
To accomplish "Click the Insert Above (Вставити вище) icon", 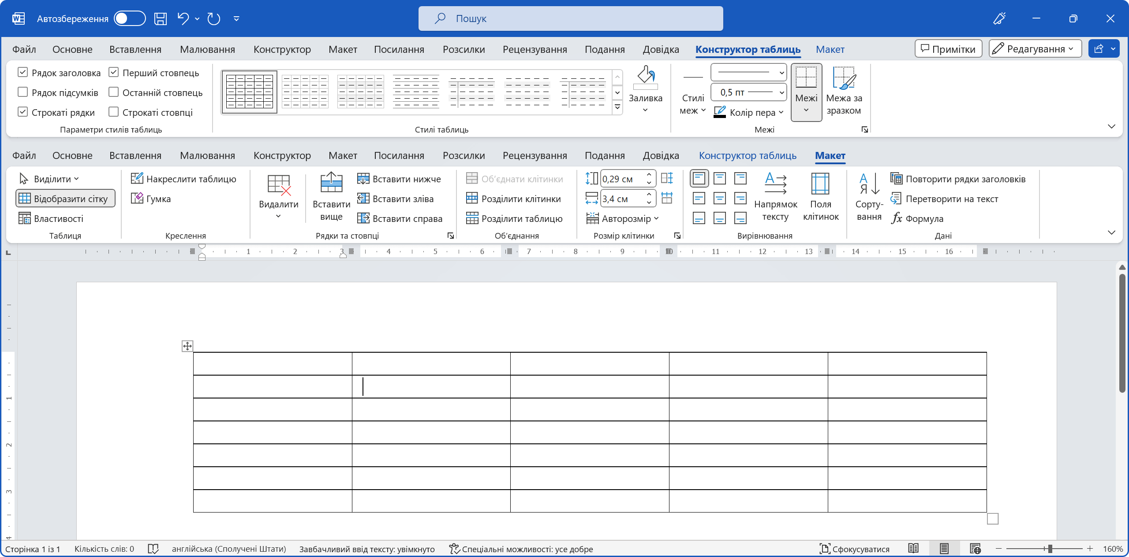I will [x=331, y=183].
